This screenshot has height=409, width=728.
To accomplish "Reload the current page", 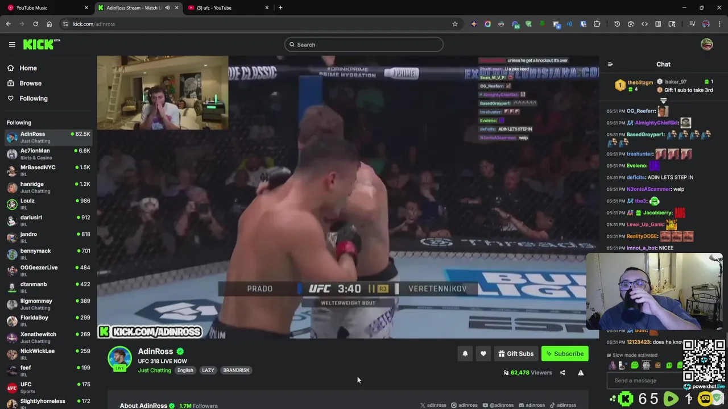I will coord(35,24).
